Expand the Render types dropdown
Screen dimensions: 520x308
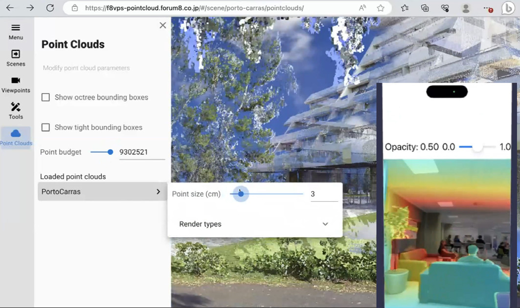255,224
